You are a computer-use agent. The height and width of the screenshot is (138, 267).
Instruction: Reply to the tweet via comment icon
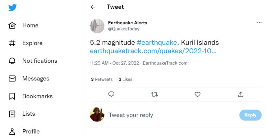(111, 94)
